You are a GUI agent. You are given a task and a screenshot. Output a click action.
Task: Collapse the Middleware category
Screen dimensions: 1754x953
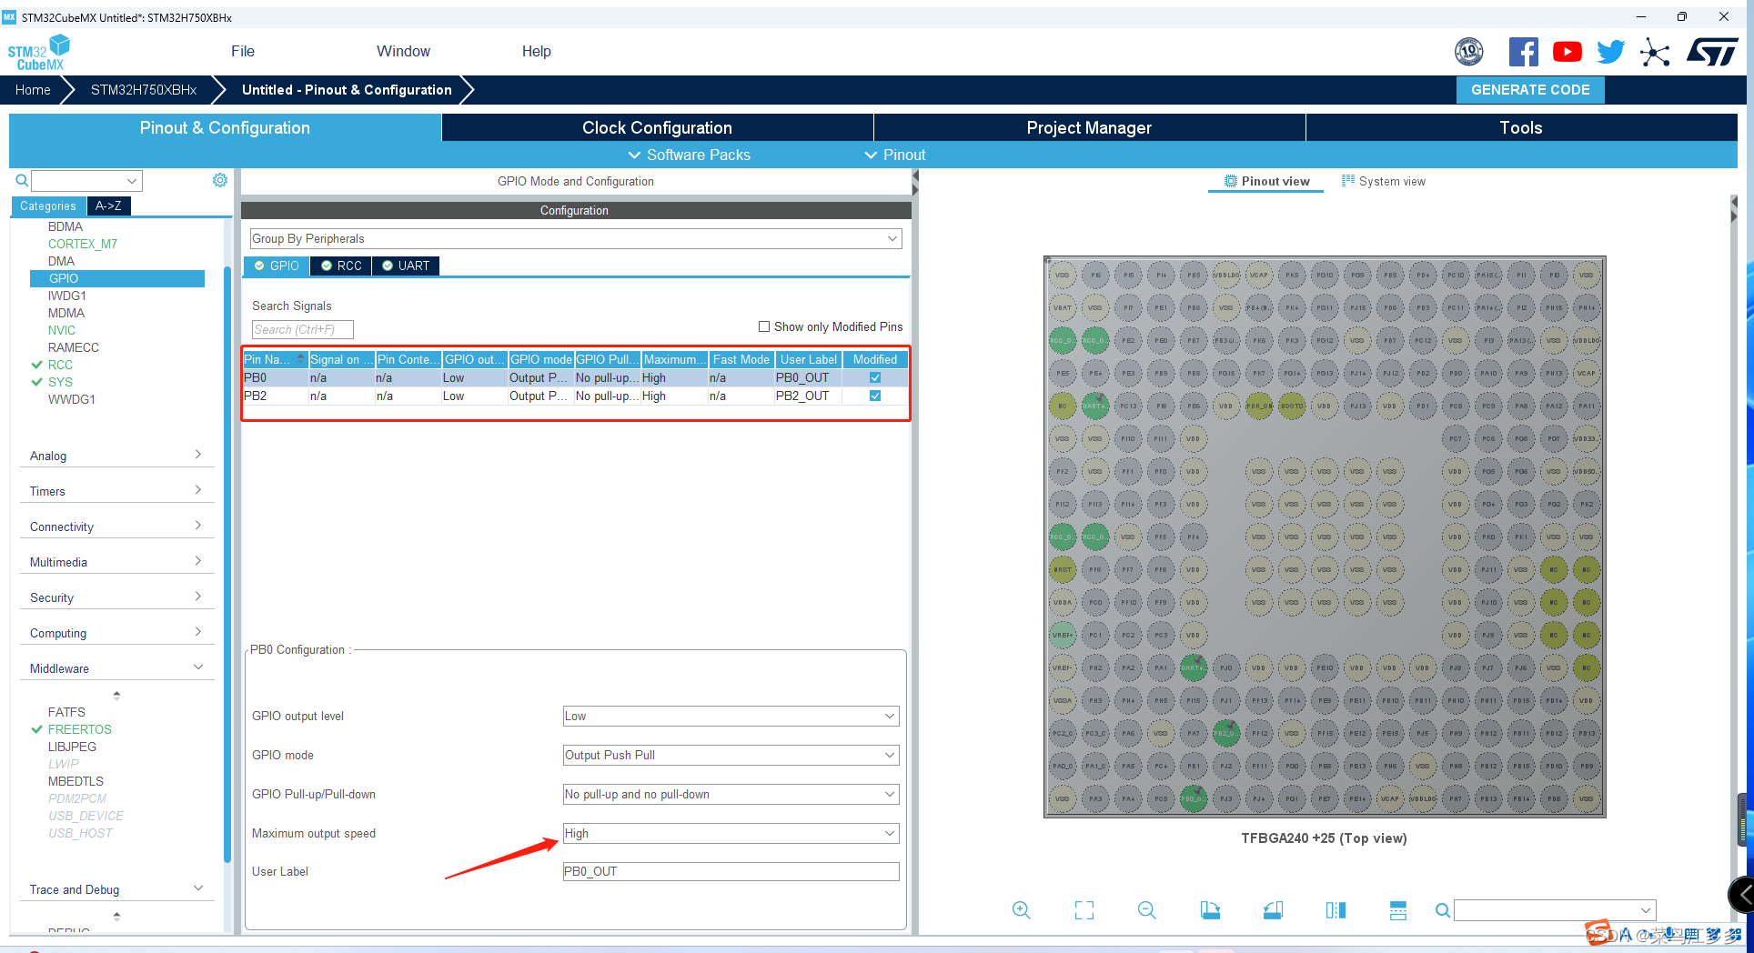click(116, 668)
